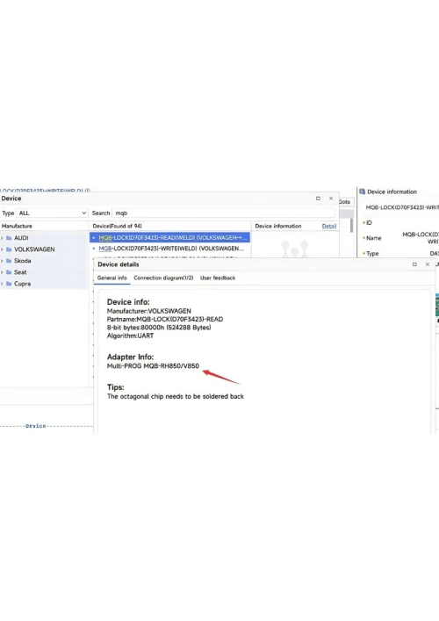Switch to User feedback tab
The width and height of the screenshot is (439, 621).
(x=218, y=278)
